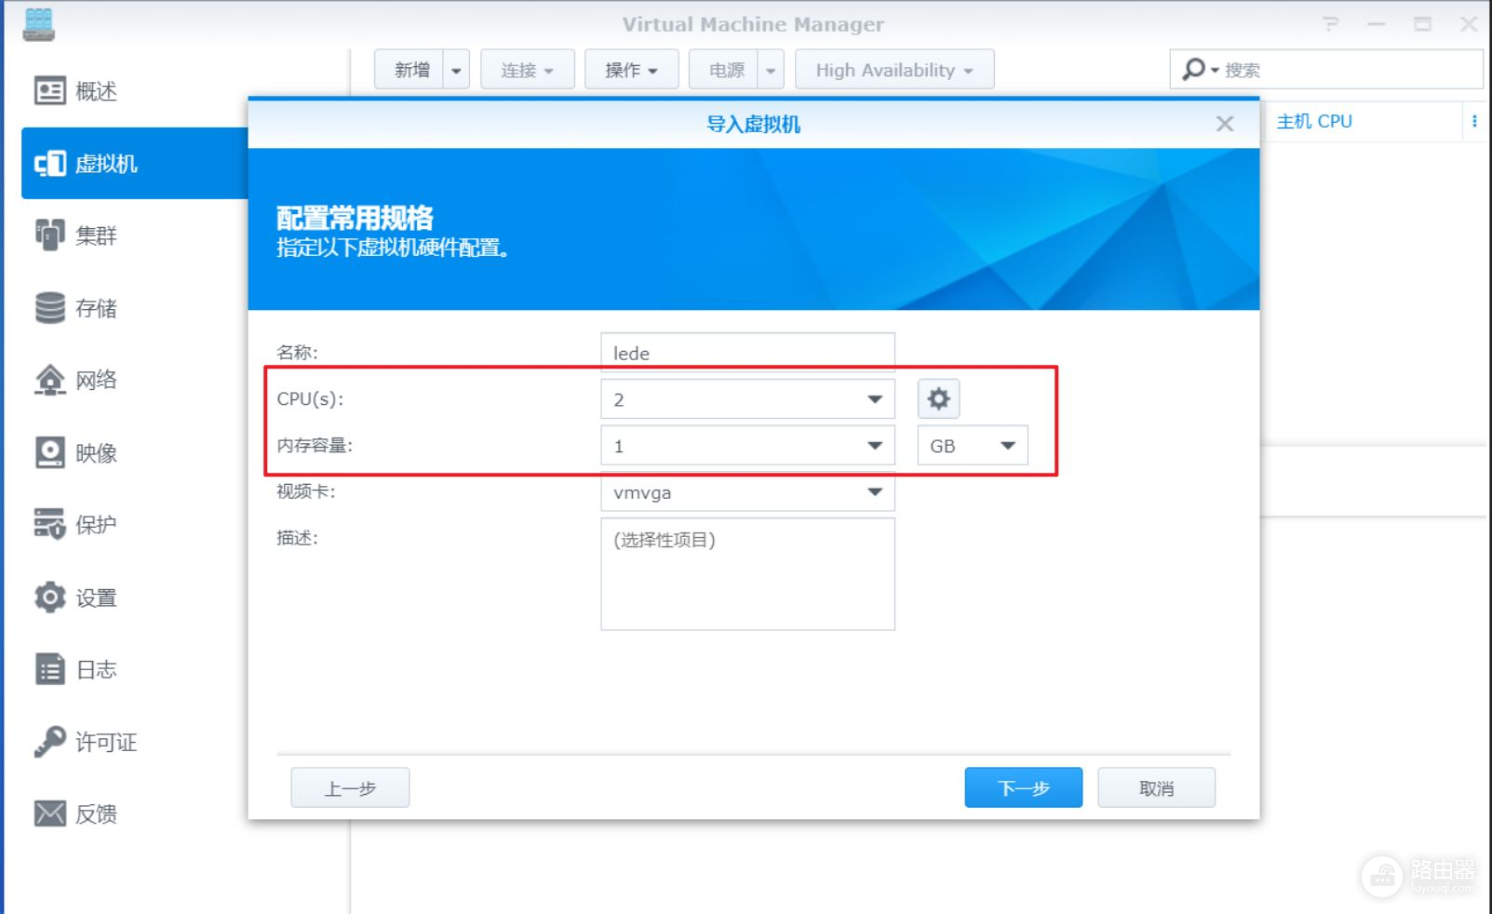Screen dimensions: 1492x914
Task: Click the CPU(s): field label
Action: tap(310, 399)
